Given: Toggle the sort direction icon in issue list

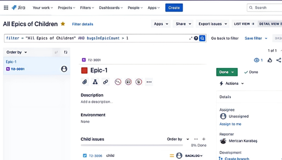Looking at the screenshot, I should 56,52.
